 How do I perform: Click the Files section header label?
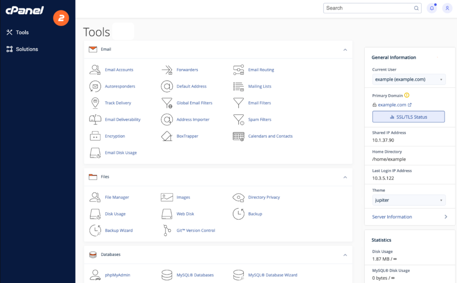(x=105, y=177)
